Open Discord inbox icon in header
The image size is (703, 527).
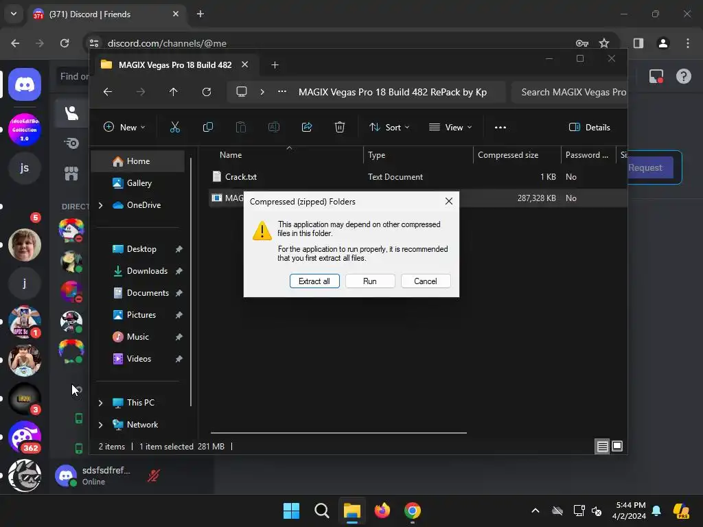point(656,76)
